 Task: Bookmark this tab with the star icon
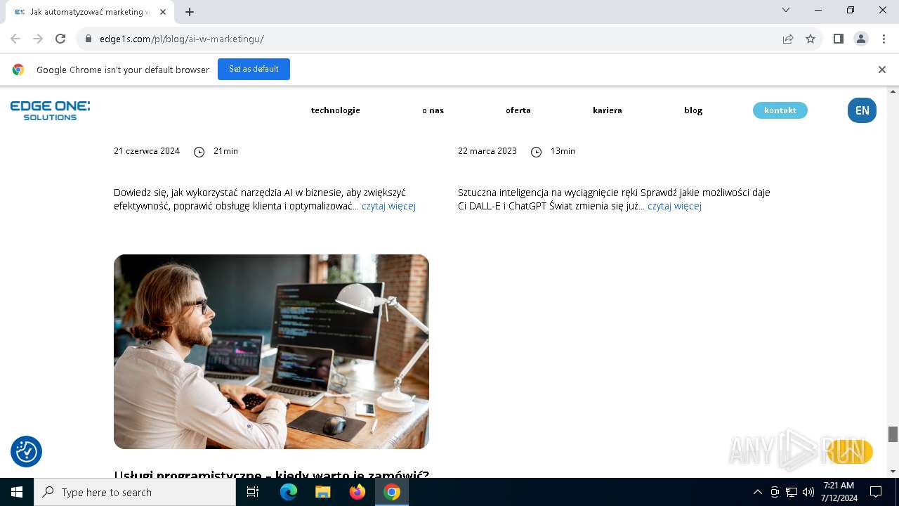tap(811, 39)
